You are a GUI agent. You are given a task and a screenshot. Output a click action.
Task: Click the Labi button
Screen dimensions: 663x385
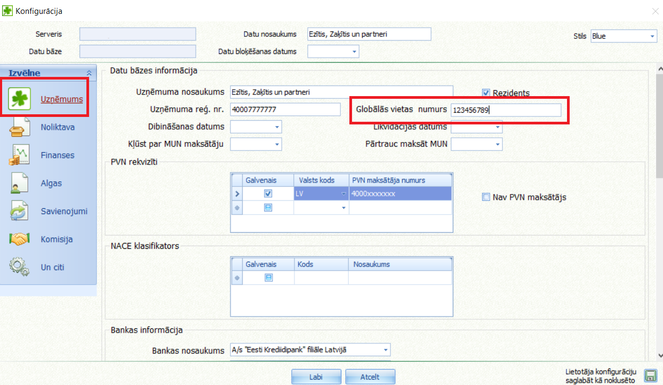tap(316, 376)
